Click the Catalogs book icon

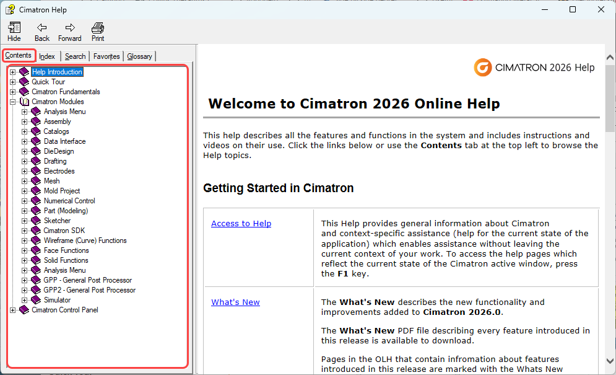coord(36,131)
